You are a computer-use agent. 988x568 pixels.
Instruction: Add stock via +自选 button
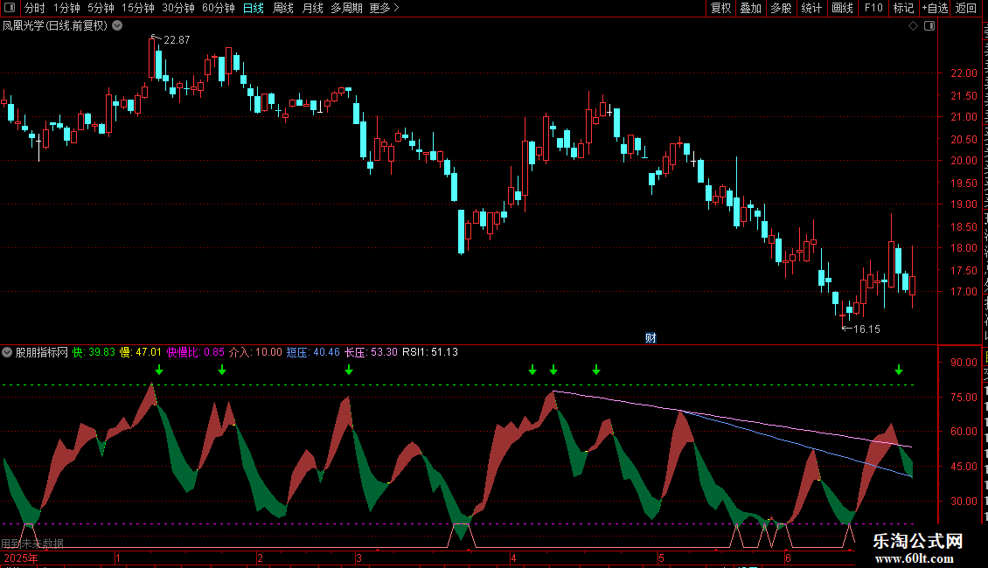[935, 8]
